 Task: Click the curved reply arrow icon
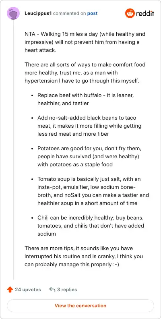[52, 289]
